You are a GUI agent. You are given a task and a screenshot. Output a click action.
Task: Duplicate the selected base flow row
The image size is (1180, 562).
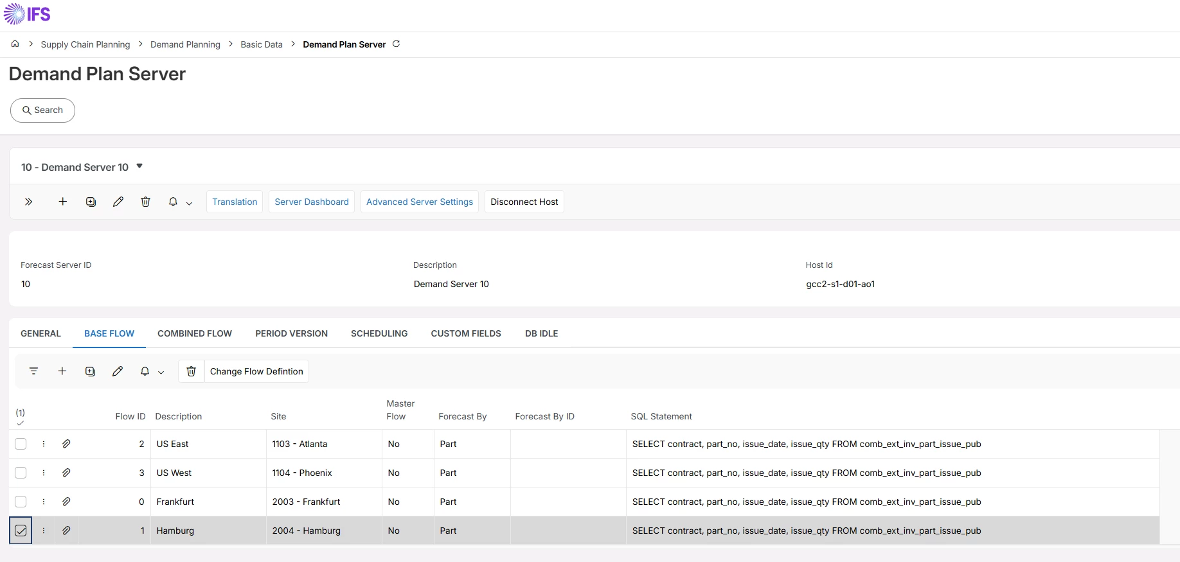click(x=90, y=371)
